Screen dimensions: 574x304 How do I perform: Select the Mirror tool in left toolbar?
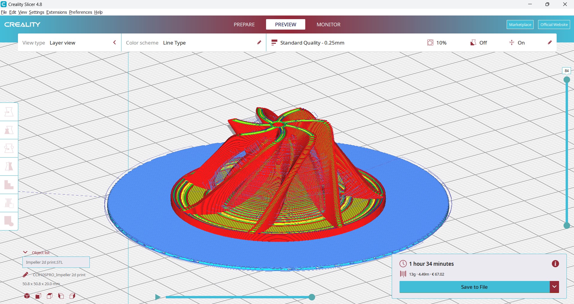pos(9,166)
